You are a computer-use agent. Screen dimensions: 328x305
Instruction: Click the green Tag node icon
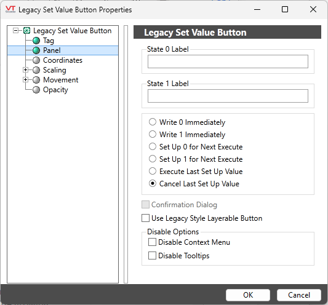click(36, 41)
